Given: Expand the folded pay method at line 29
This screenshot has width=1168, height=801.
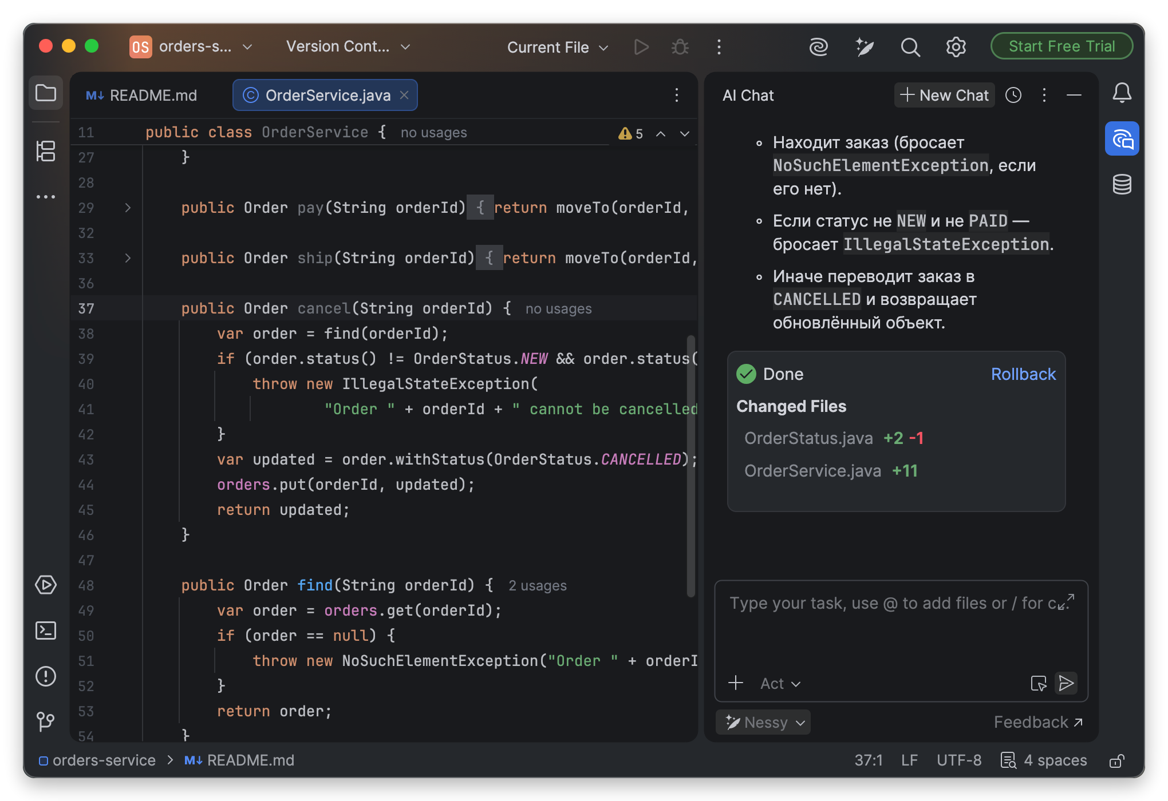Looking at the screenshot, I should click(x=128, y=208).
